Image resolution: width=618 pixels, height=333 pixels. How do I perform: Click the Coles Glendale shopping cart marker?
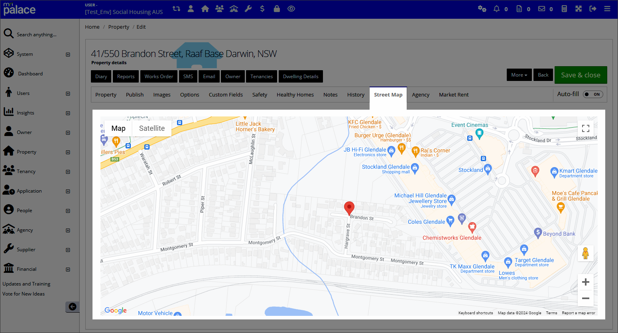(x=450, y=221)
